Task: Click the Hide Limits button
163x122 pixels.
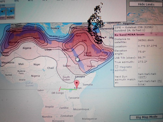Action: coord(146,4)
